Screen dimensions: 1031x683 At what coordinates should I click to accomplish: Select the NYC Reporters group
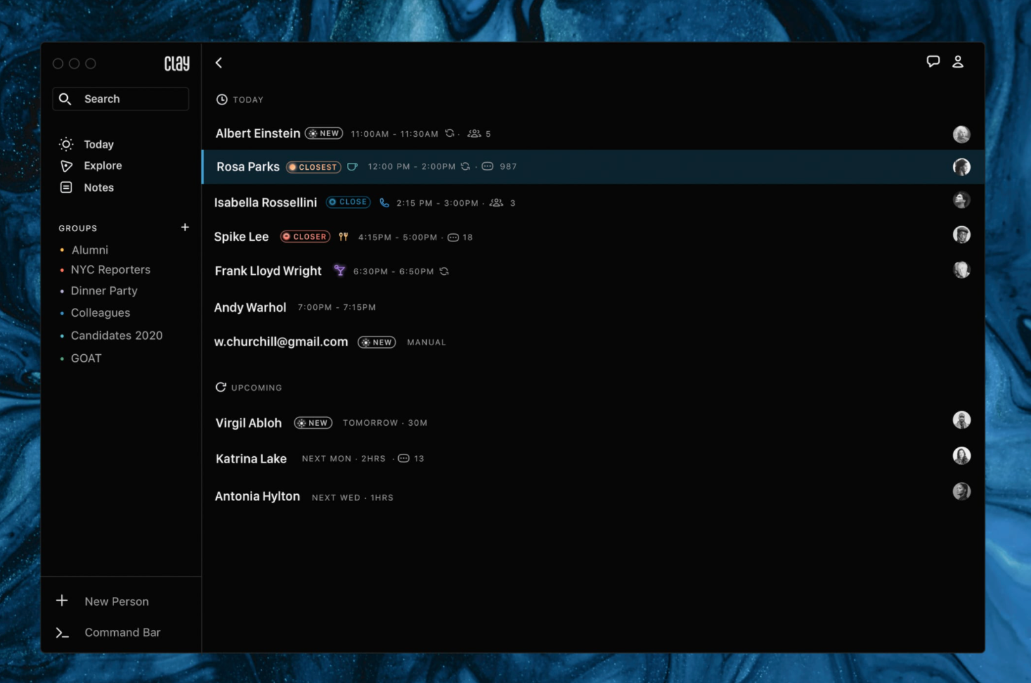[x=110, y=270]
